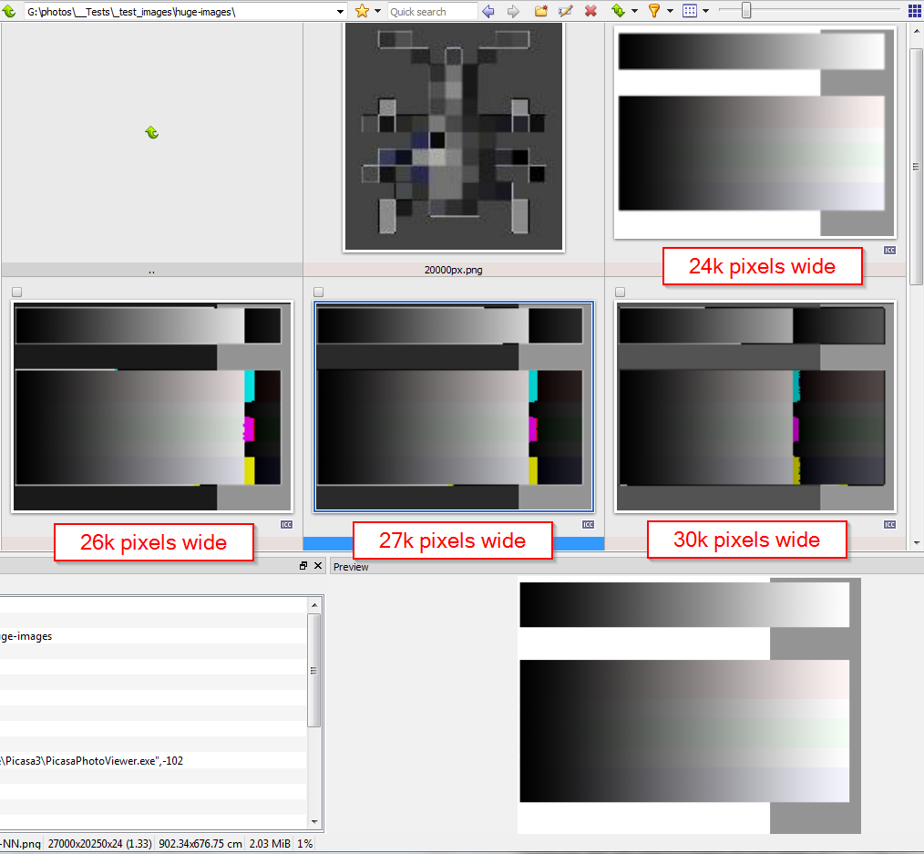Expand the filter funnel dropdown arrow
Viewport: 924px width, 854px height.
coord(670,11)
